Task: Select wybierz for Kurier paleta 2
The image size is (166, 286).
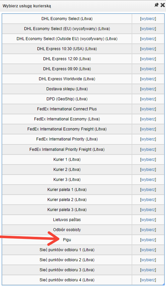Action: tap(148, 200)
